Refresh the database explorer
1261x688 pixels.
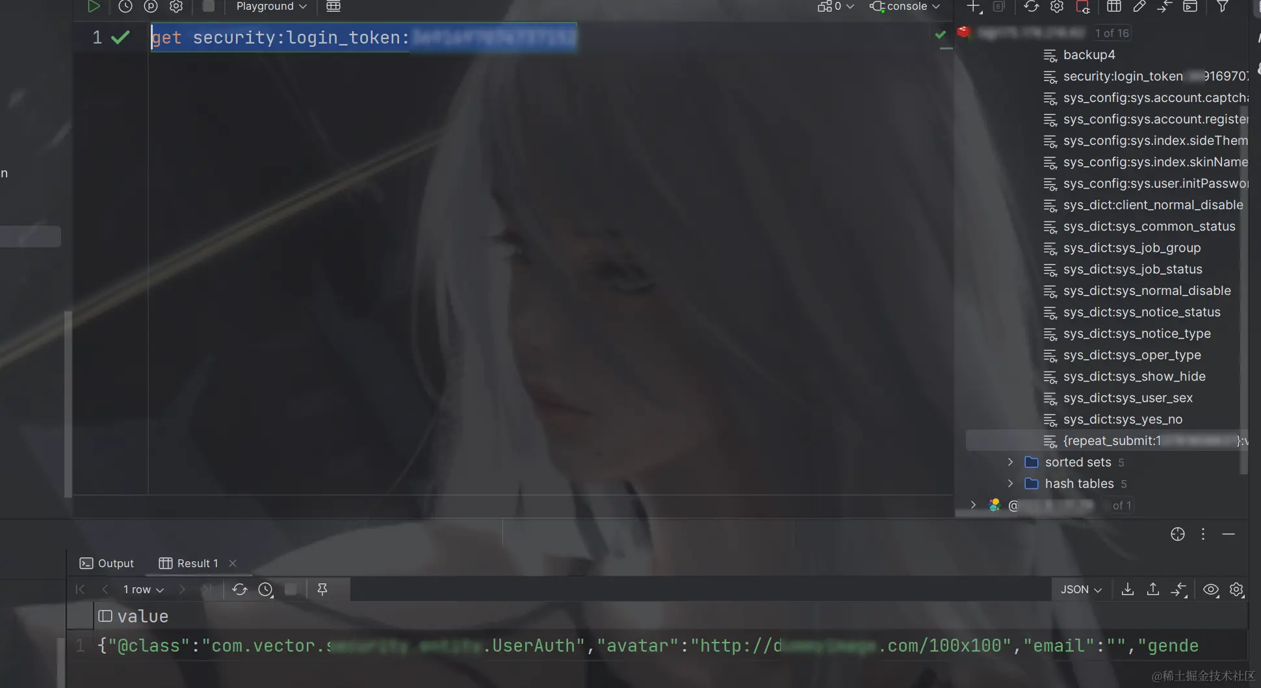pos(1032,6)
